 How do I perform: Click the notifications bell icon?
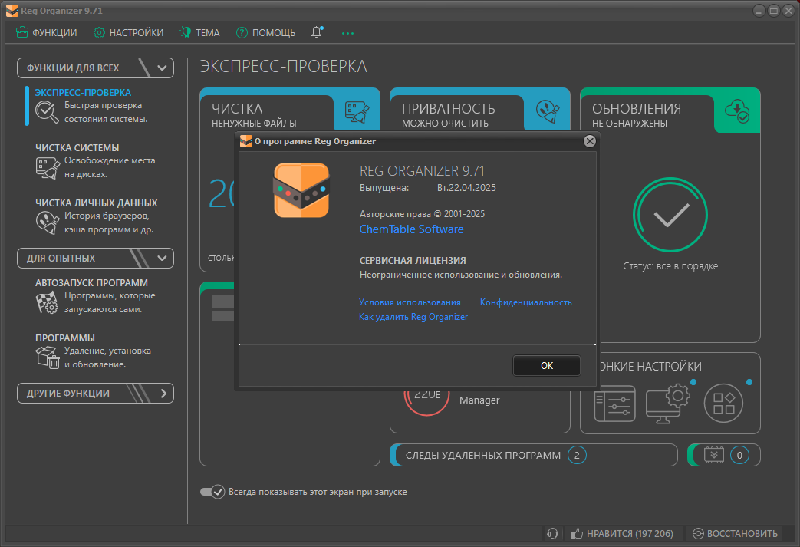[x=317, y=32]
